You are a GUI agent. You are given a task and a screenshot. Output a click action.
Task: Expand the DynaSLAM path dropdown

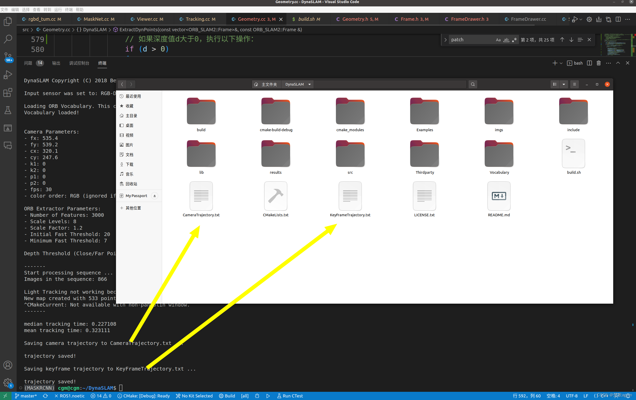click(309, 84)
